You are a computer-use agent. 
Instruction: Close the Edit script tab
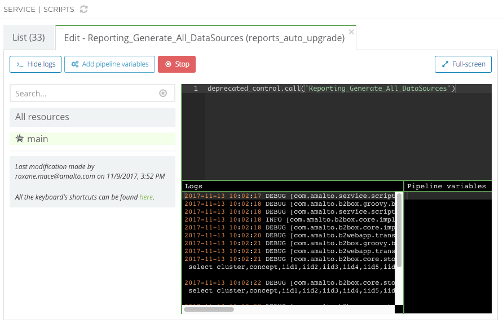coord(351,32)
